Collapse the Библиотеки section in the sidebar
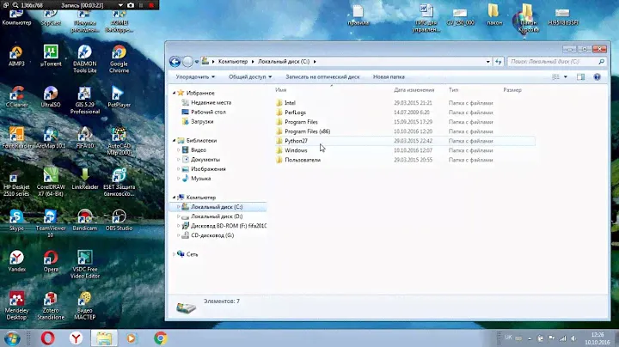The width and height of the screenshot is (619, 347). pos(174,140)
